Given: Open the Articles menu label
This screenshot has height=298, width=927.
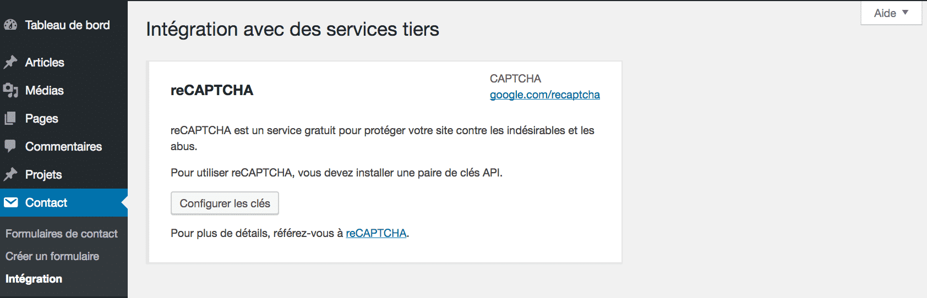Looking at the screenshot, I should (x=45, y=62).
